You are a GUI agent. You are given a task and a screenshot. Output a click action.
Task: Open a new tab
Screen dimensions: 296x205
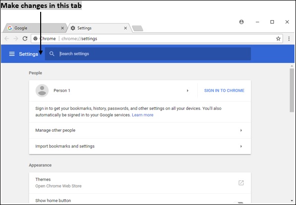137,29
